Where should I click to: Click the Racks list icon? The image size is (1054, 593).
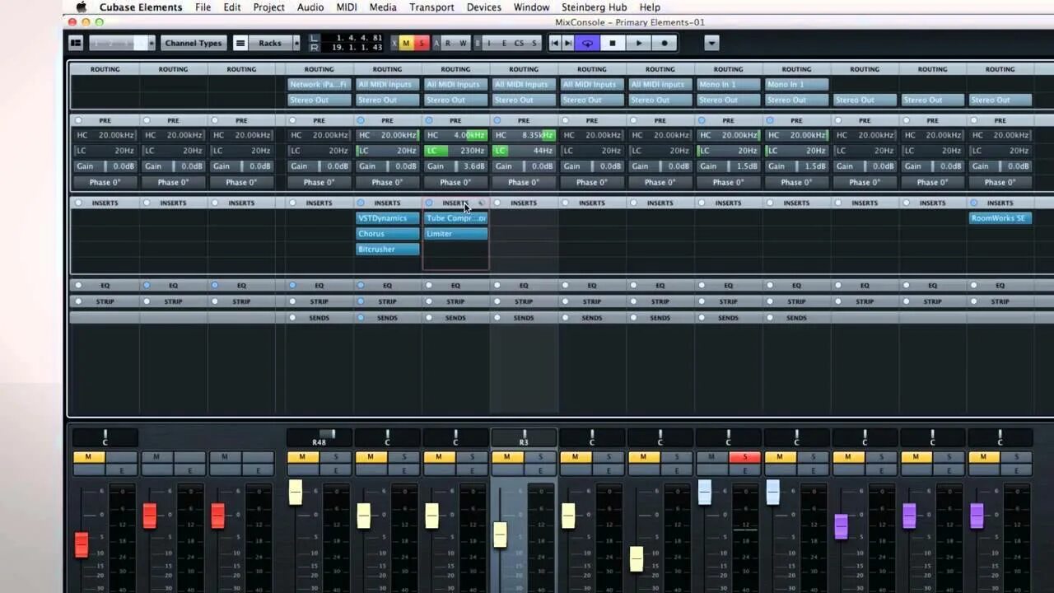(240, 43)
